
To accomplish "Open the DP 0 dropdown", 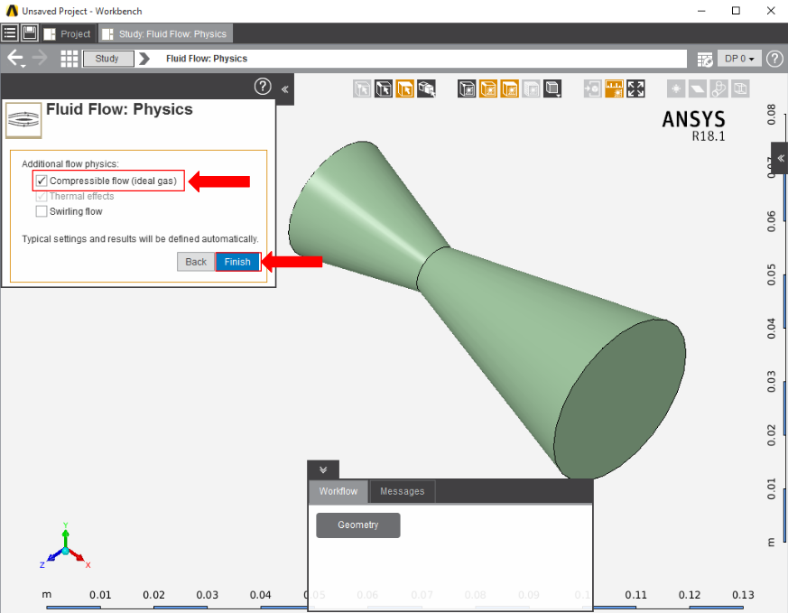I will point(739,59).
